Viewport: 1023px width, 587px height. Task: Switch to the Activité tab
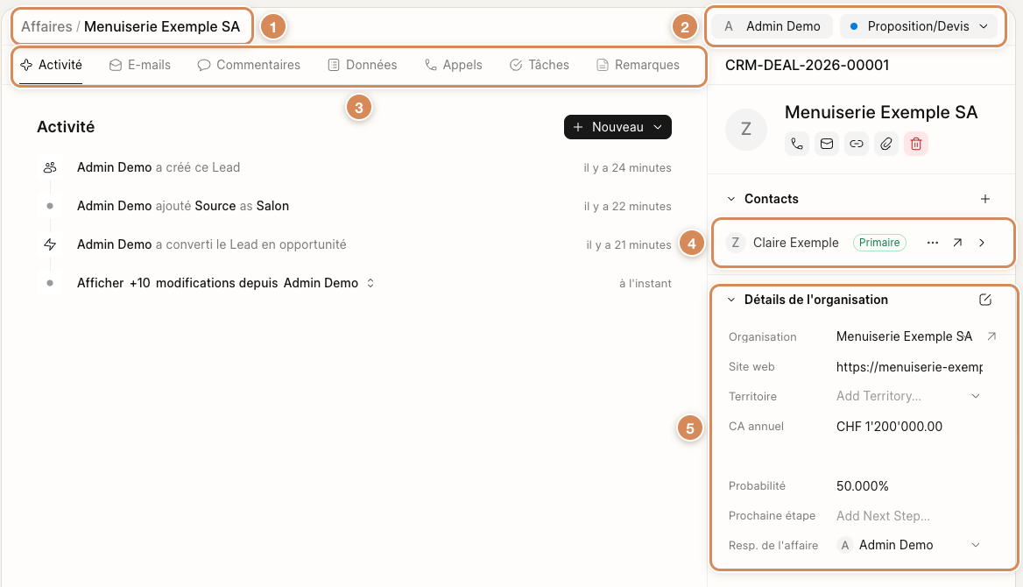coord(51,65)
